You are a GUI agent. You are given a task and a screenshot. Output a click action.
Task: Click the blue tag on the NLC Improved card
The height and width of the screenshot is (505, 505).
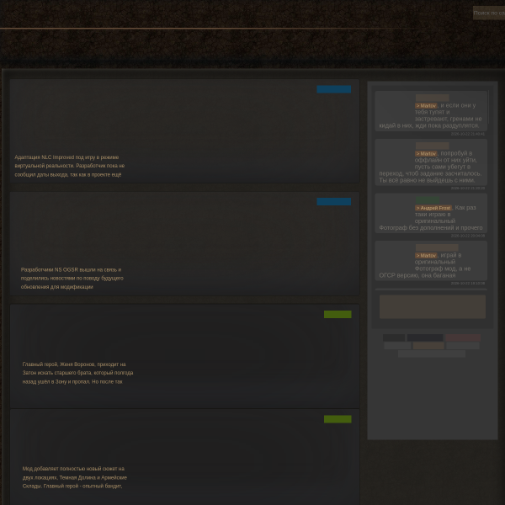[x=333, y=89]
